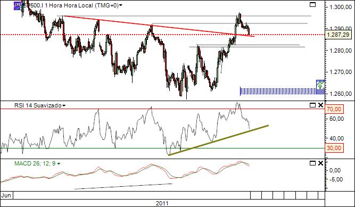This screenshot has height=207, width=355.
Task: Open the RSI 14 Suavizado dropdown
Action: pyautogui.click(x=64, y=105)
